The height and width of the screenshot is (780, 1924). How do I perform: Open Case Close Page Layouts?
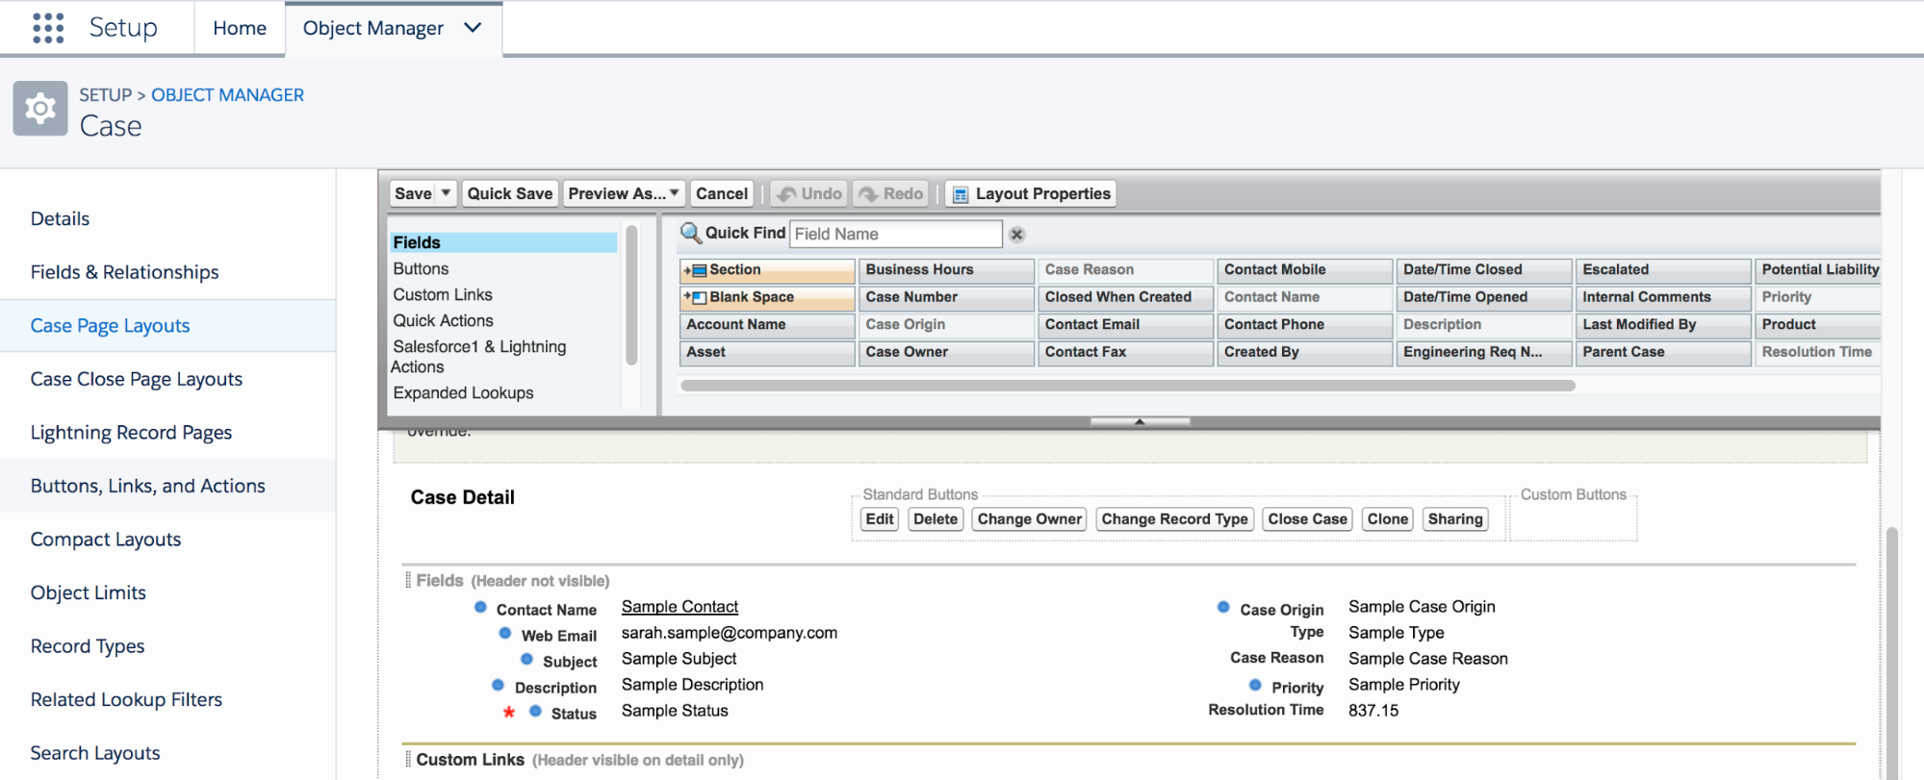tap(136, 379)
